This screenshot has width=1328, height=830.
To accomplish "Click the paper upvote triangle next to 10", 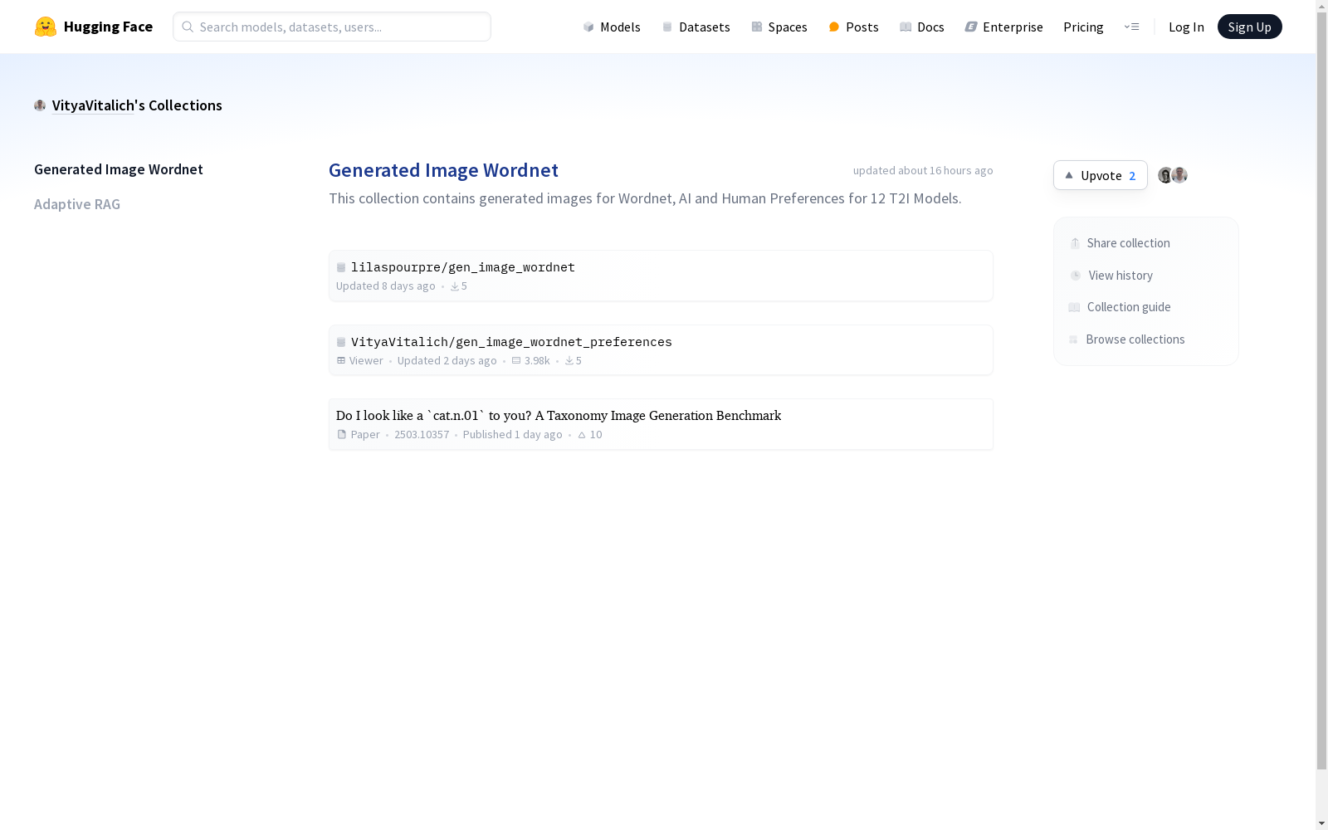I will tap(582, 435).
